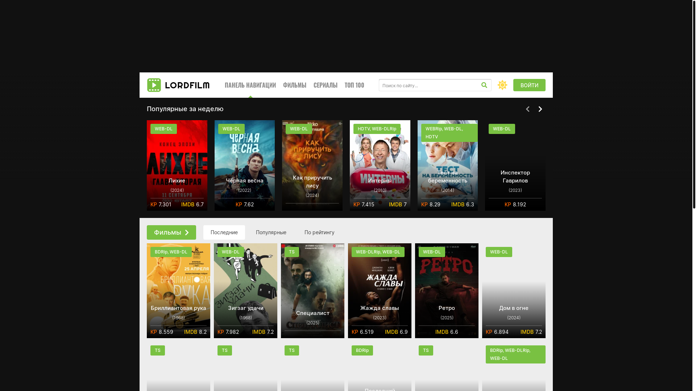Image resolution: width=696 pixels, height=391 pixels.
Task: Click the page vertical scrollbar thumb
Action: tap(694, 104)
